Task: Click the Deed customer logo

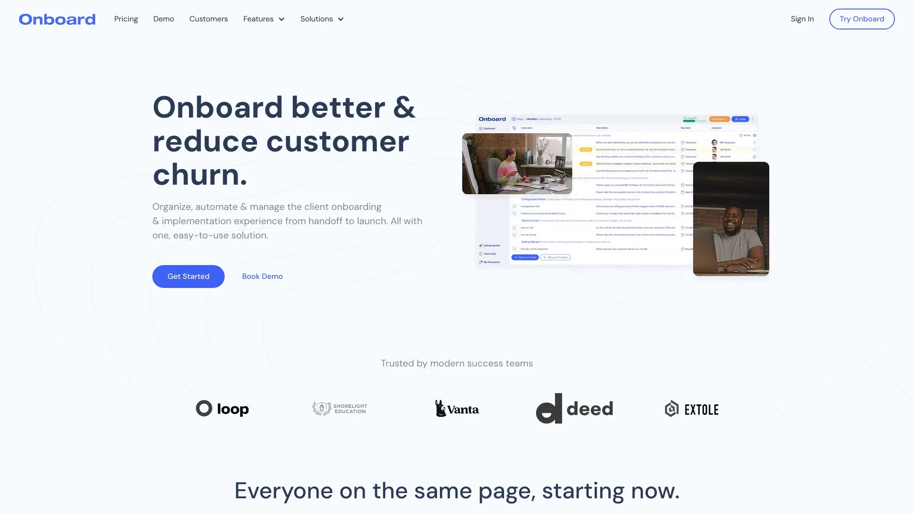Action: point(575,408)
